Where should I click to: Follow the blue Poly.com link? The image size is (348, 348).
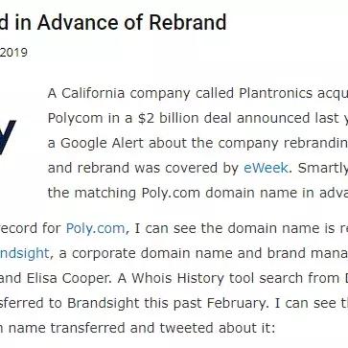coord(95,228)
